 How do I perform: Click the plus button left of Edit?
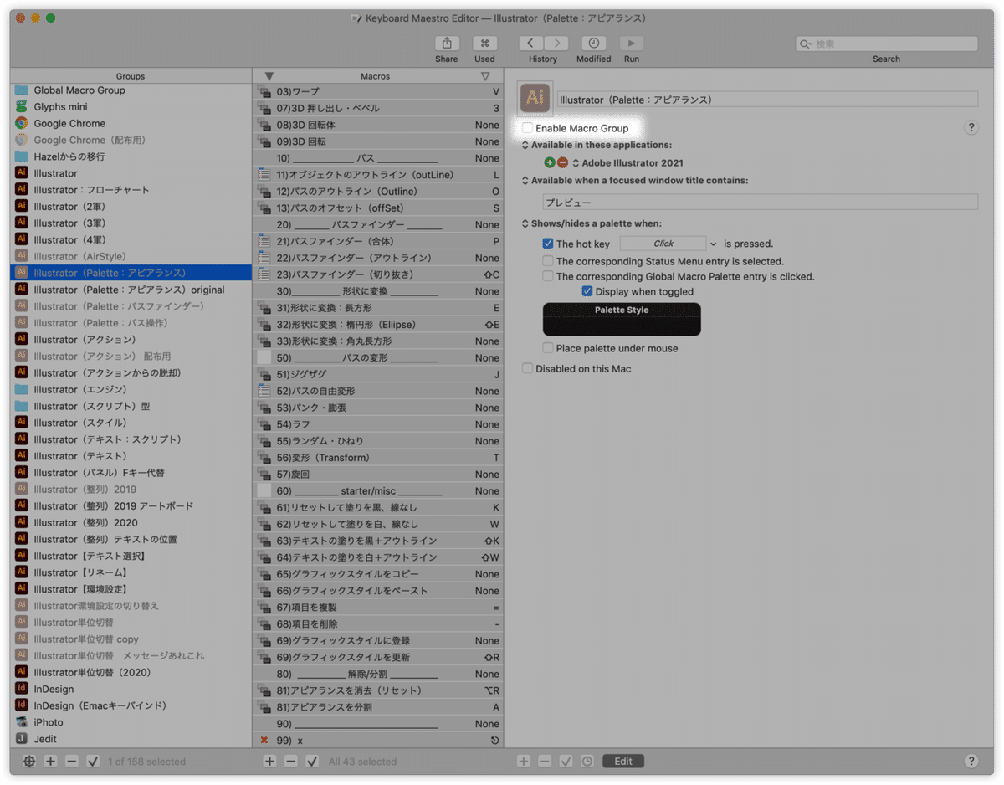(x=524, y=762)
